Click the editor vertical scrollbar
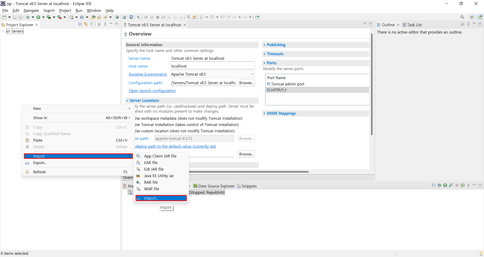Viewport: 484px width, 257px height. pyautogui.click(x=372, y=84)
